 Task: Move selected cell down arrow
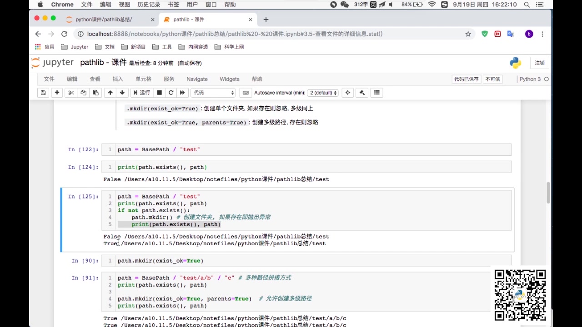122,93
